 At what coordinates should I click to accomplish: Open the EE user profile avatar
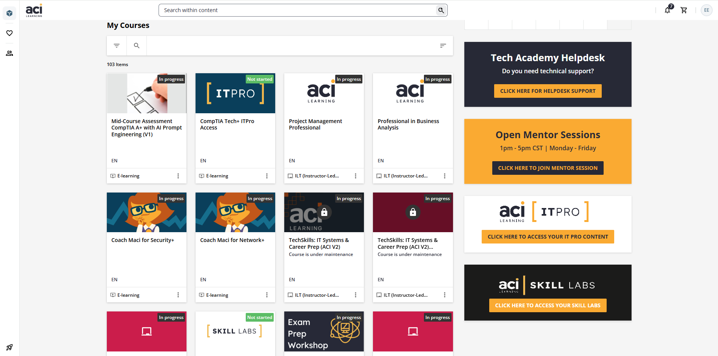pyautogui.click(x=707, y=10)
